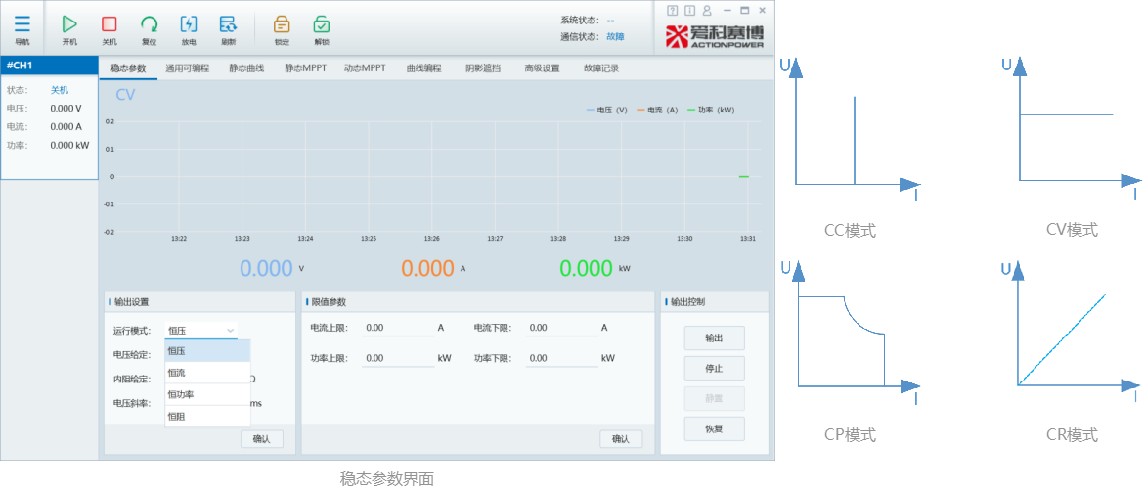Collapse the 运行模式 dropdown showing 恒压

click(x=200, y=330)
